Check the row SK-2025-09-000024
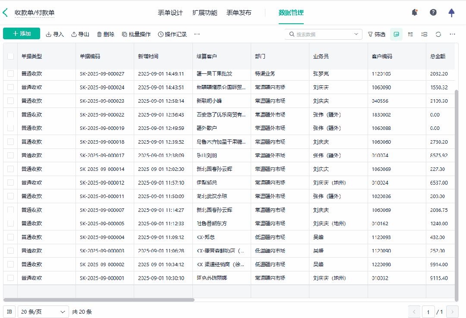This screenshot has width=466, height=318. coord(10,87)
